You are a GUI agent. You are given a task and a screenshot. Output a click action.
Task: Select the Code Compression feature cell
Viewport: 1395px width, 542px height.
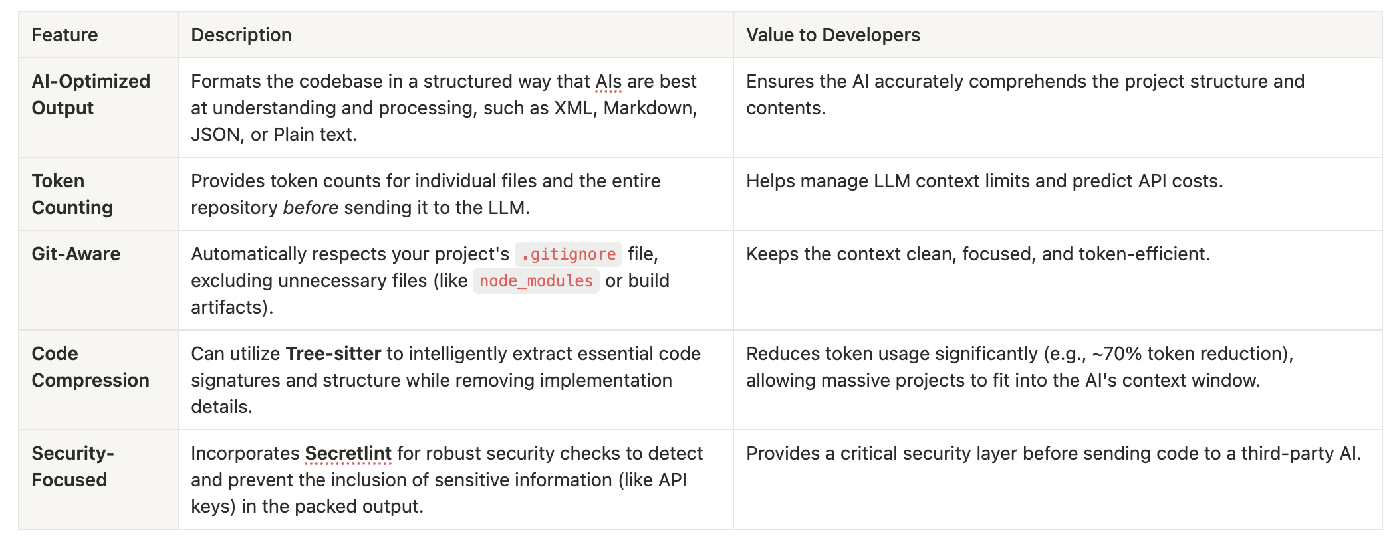click(x=90, y=367)
